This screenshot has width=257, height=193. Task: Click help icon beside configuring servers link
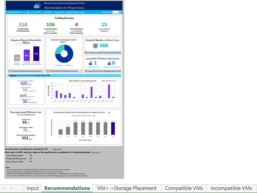click(86, 71)
